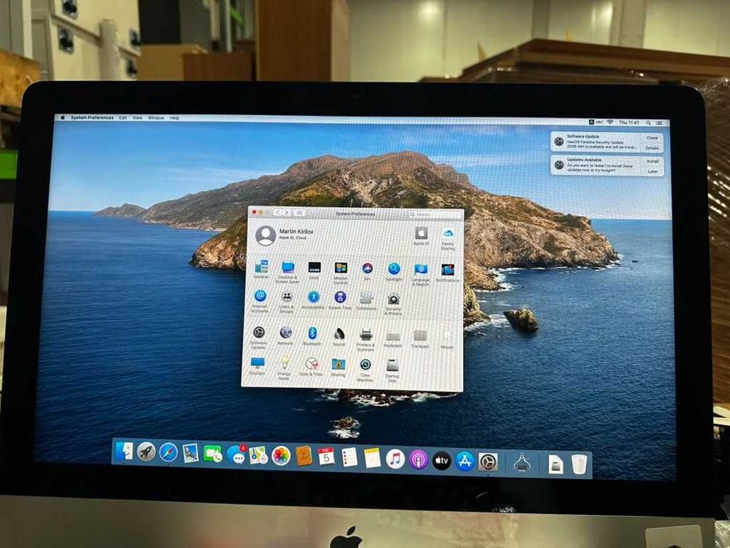Screen dimensions: 730x548
Task: Open the System Preferences menu in menu bar
Action: point(92,118)
